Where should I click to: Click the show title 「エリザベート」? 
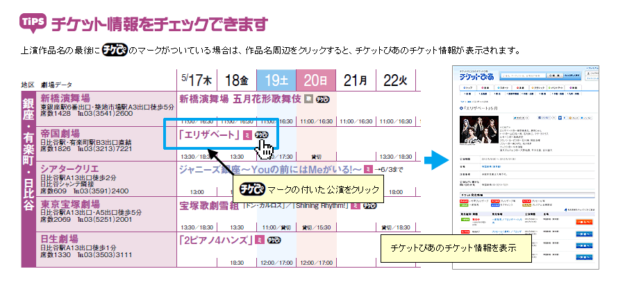[210, 135]
